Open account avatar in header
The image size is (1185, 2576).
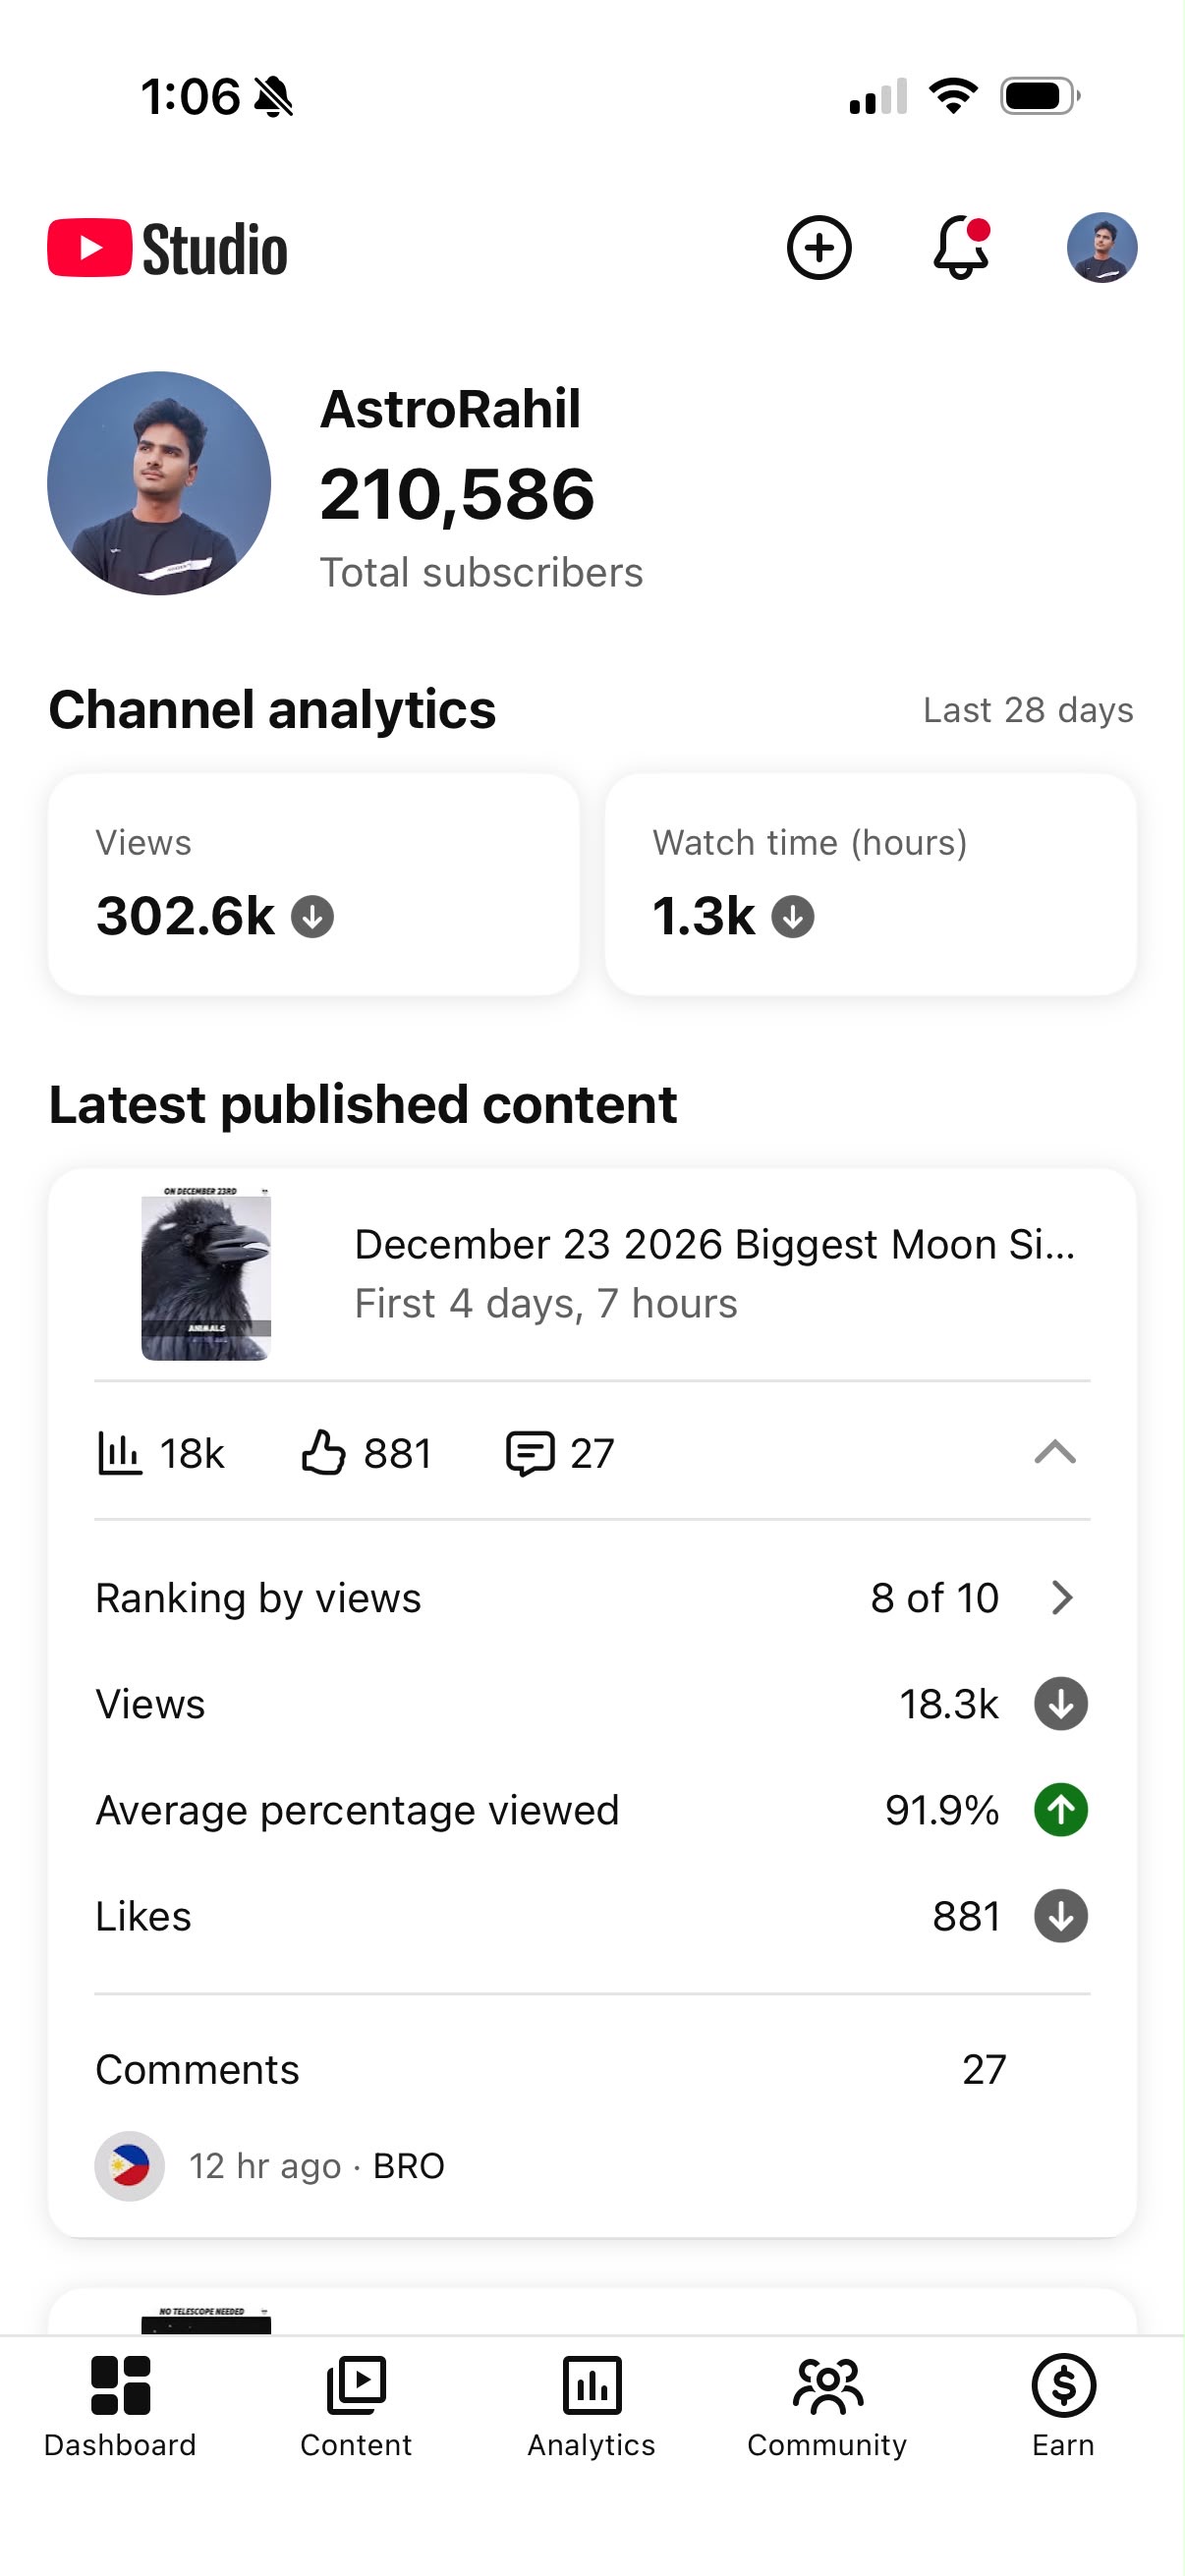(x=1101, y=248)
